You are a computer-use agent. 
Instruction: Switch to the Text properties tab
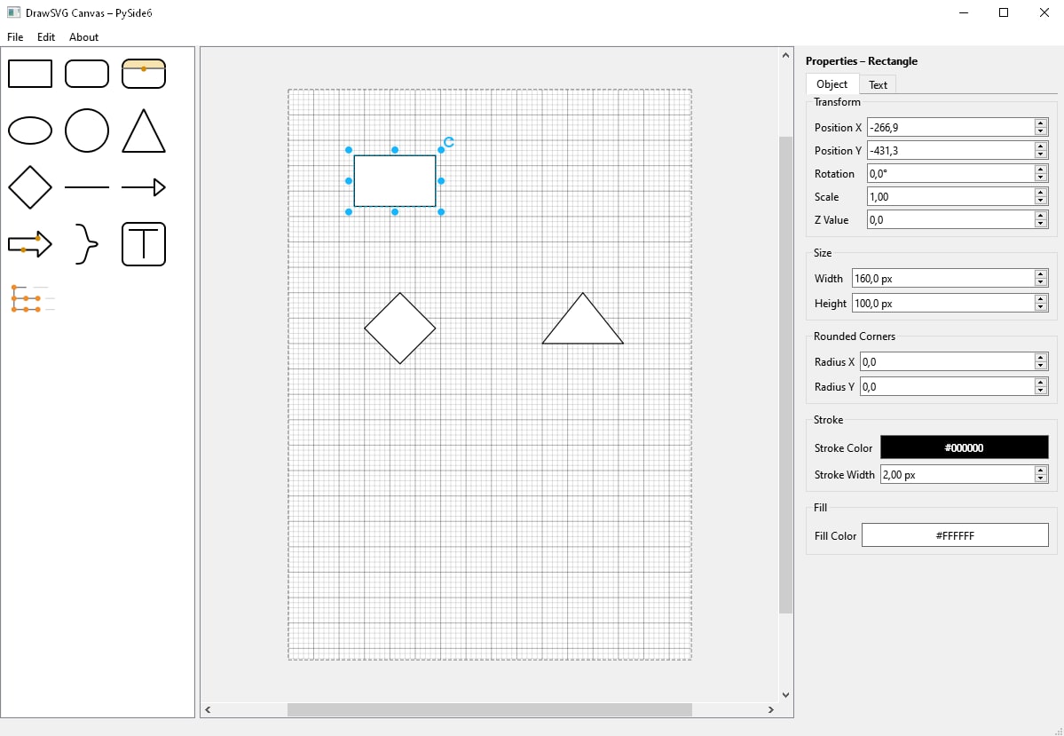tap(878, 83)
